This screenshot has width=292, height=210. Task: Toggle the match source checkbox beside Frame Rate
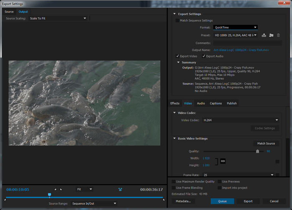pos(277,175)
